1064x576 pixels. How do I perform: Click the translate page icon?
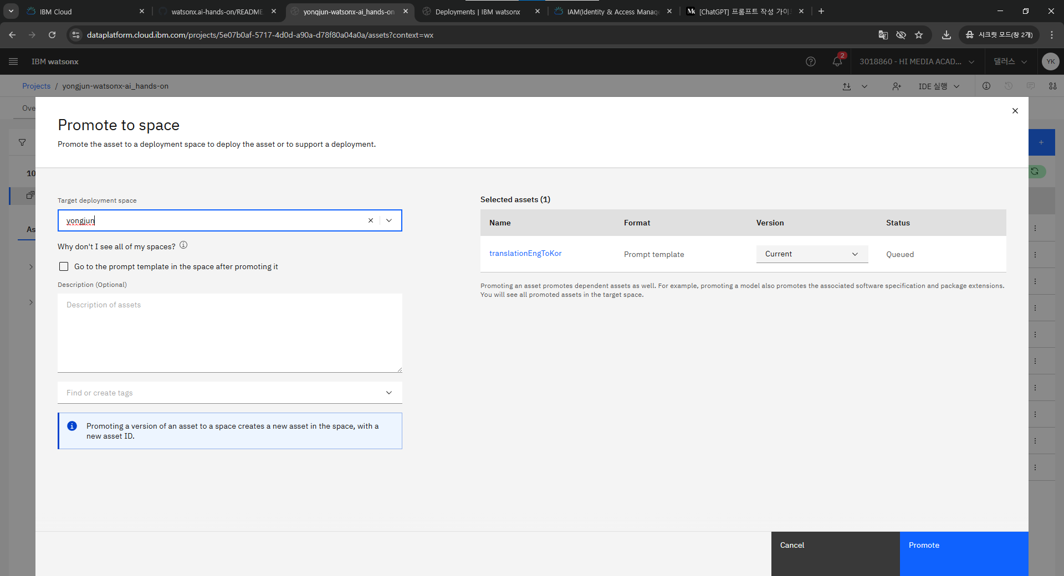(883, 35)
